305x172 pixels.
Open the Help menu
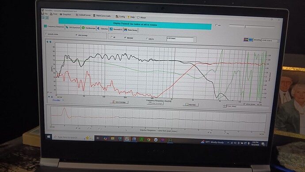coord(131,17)
